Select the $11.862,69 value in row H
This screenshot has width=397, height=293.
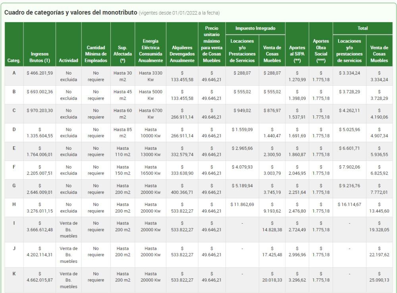[x=242, y=204]
